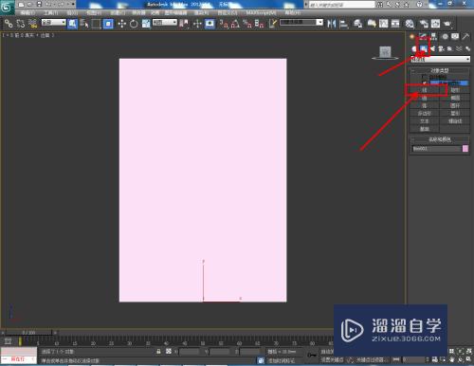Open the quick access toolbar dropdown arrow

point(73,5)
